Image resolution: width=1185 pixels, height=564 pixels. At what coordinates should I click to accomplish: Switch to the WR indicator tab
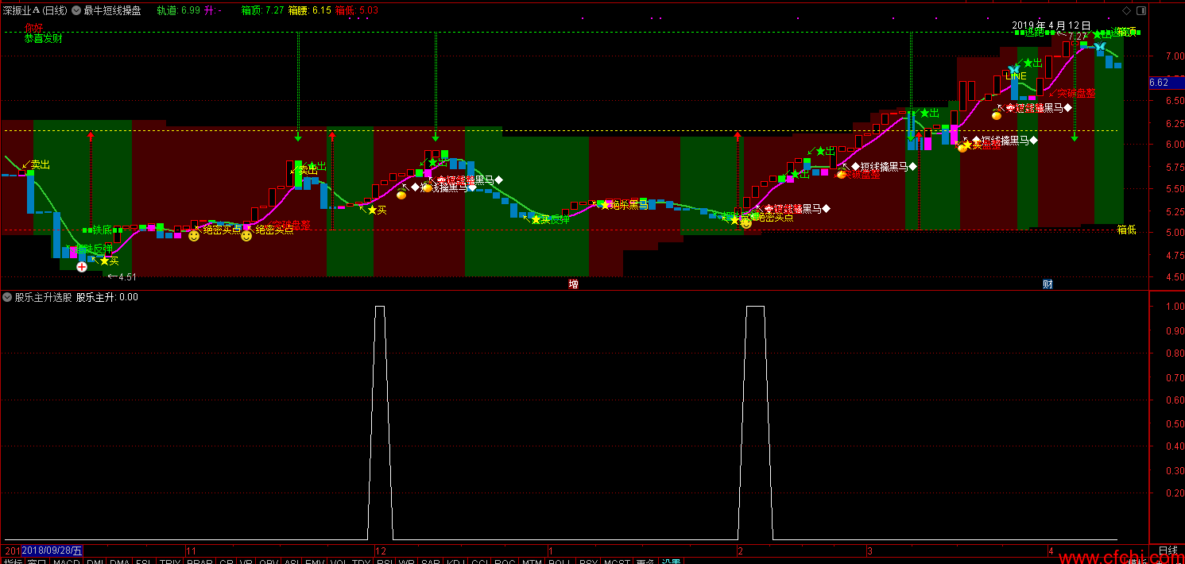coord(406,560)
